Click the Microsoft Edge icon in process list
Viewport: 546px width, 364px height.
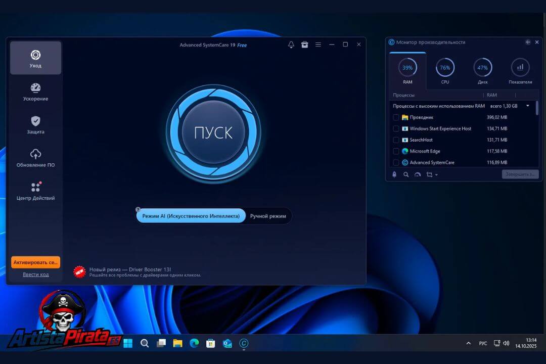(405, 151)
